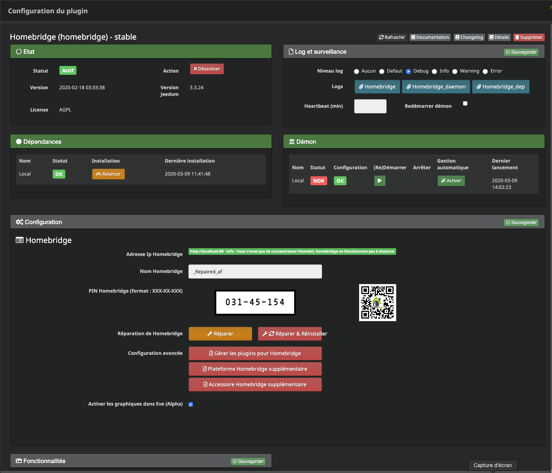Start the daemon with play button
552x473 pixels.
pos(379,181)
